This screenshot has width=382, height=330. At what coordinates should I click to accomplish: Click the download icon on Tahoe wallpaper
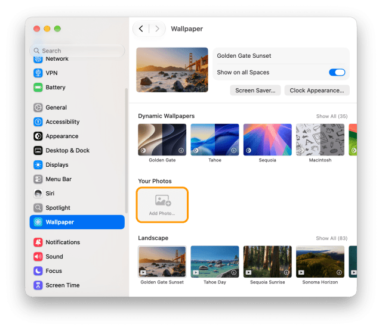click(233, 151)
